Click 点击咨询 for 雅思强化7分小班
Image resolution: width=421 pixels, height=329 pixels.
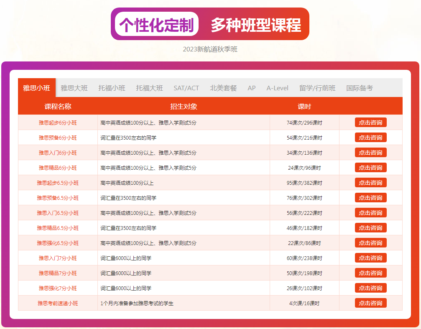click(x=370, y=288)
